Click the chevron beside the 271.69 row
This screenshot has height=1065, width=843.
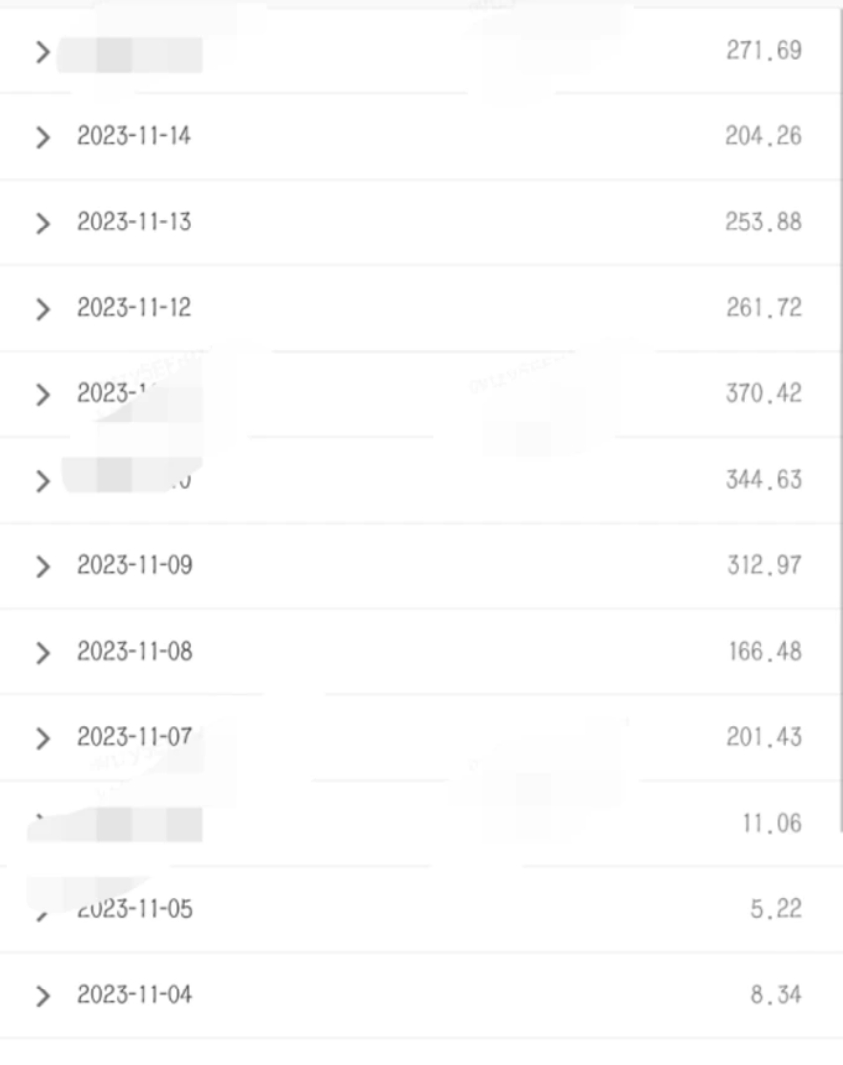coord(42,52)
